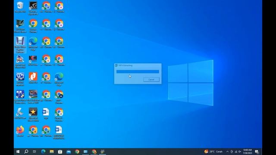Open the network status tray icon
This screenshot has height=155, width=276.
click(x=236, y=152)
